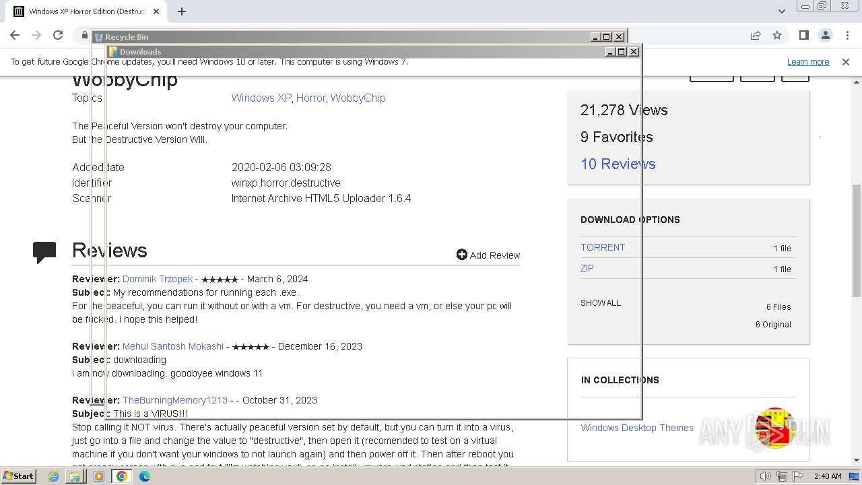862x485 pixels.
Task: Click the reviews speech bubble icon
Action: coord(44,252)
